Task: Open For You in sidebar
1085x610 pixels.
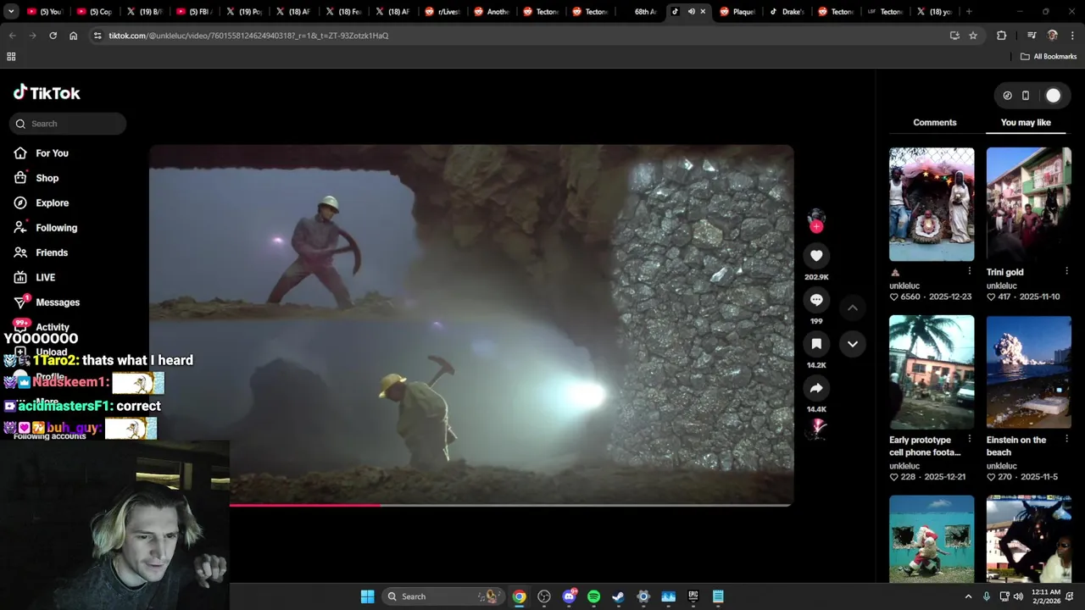Action: click(x=52, y=153)
